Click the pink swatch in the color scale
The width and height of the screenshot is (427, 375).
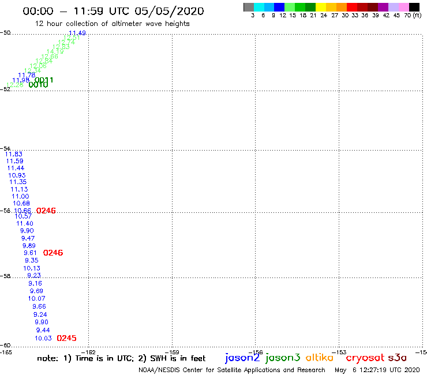pos(404,7)
